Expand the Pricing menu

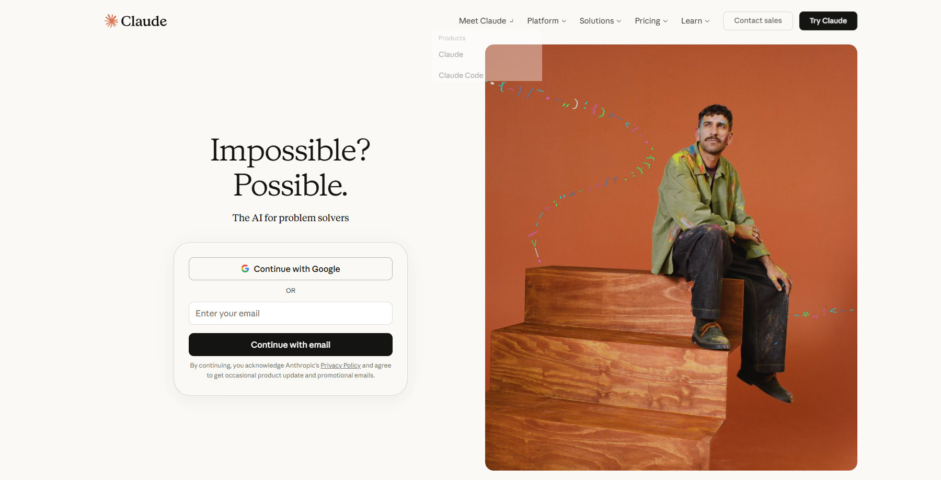651,21
